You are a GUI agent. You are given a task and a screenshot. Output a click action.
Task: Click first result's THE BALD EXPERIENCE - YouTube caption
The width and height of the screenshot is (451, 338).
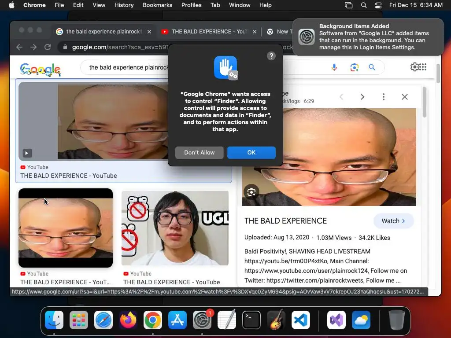pyautogui.click(x=68, y=176)
